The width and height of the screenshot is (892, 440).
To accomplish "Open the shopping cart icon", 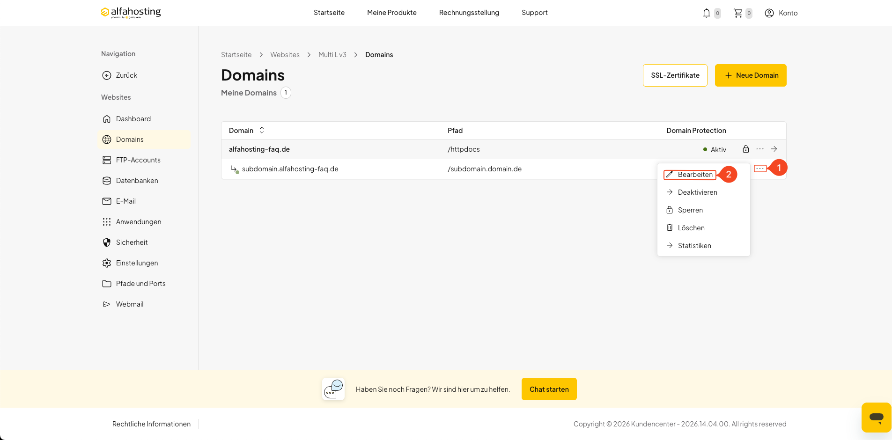I will [x=738, y=13].
